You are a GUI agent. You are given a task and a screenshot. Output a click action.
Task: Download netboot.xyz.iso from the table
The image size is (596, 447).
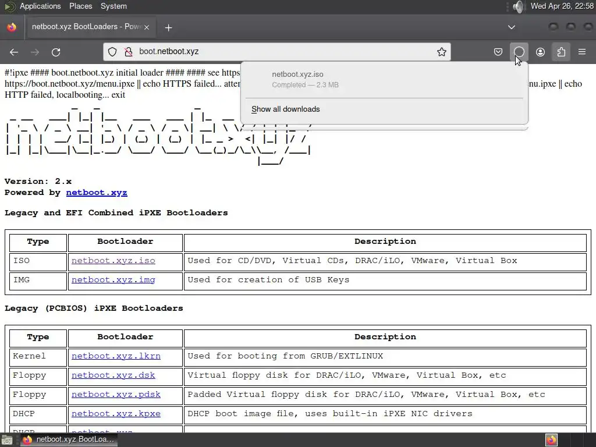point(113,260)
